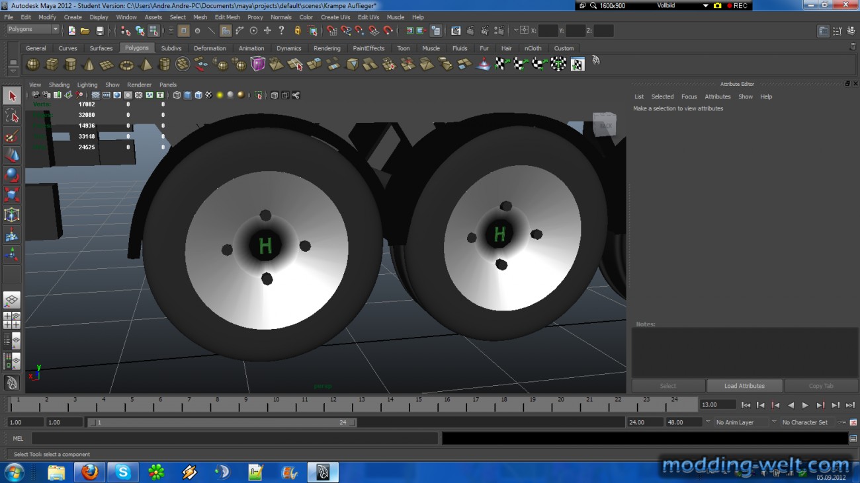Play the animation forwards
860x483 pixels.
coord(805,405)
